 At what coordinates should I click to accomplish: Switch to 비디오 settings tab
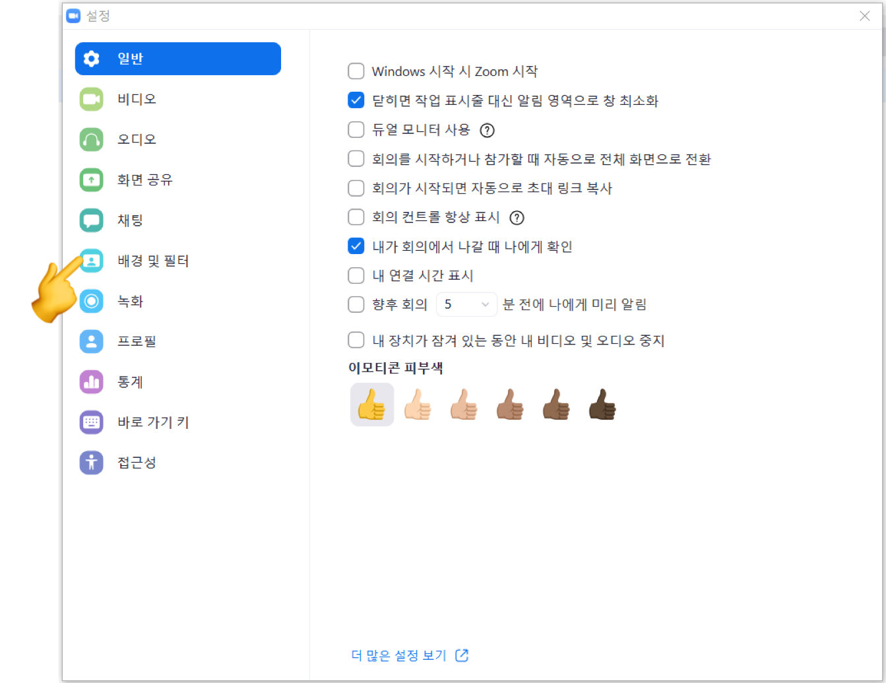[x=178, y=99]
